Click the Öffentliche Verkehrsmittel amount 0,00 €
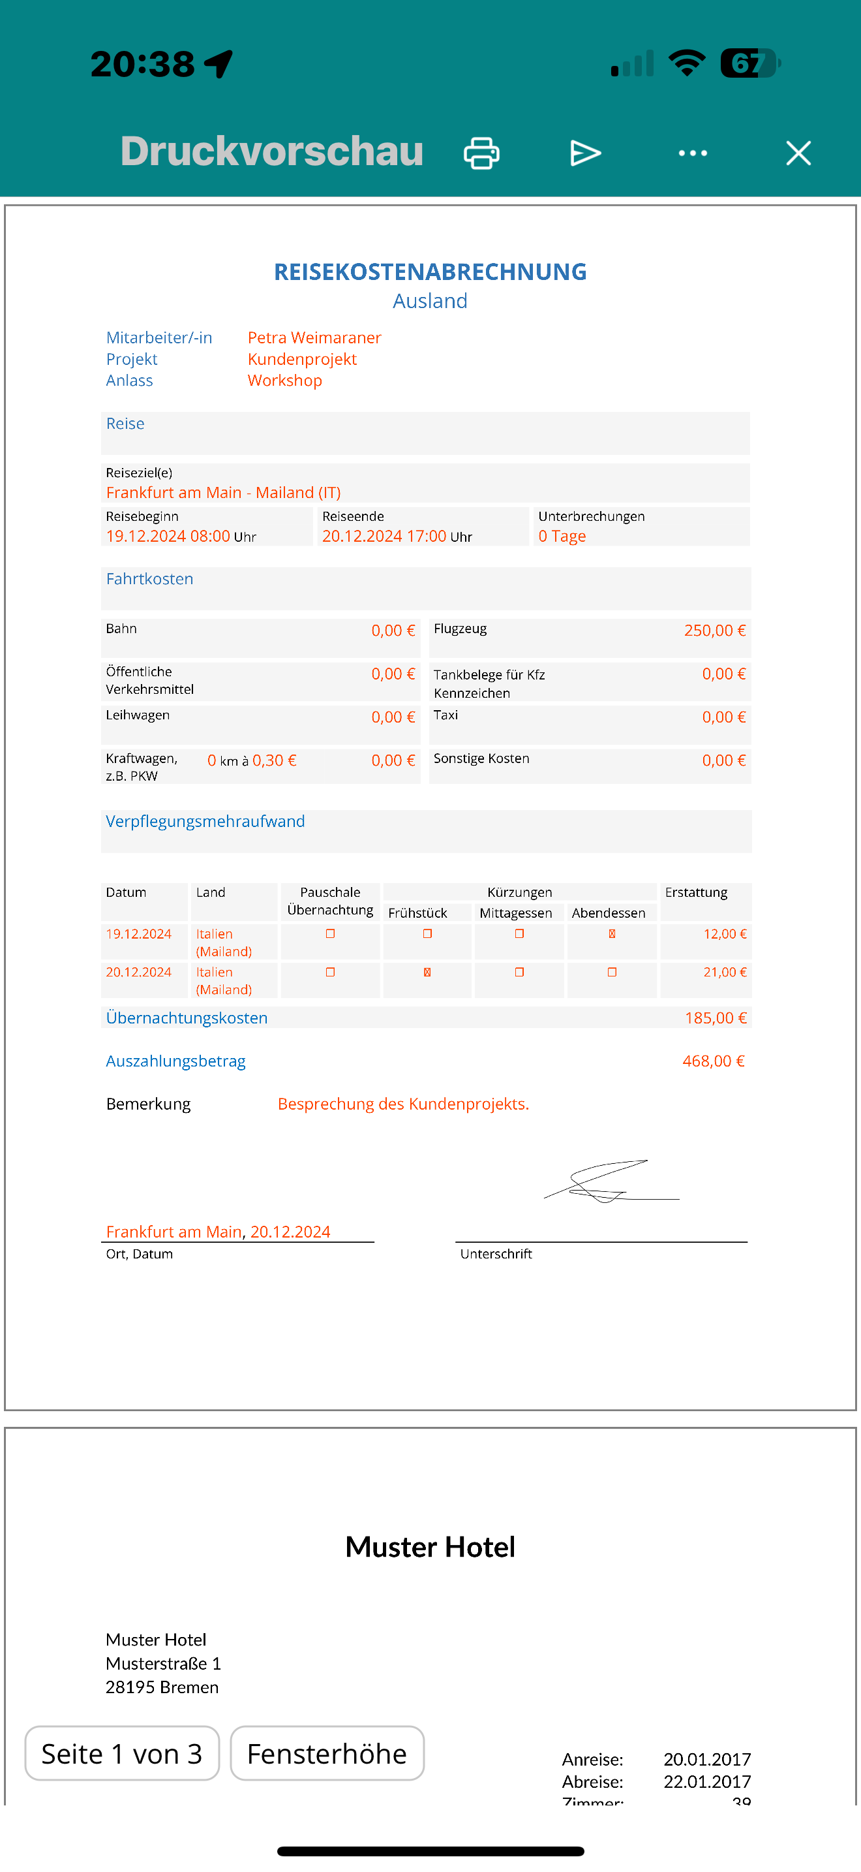 [x=393, y=674]
